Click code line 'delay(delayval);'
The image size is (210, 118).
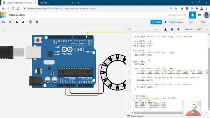pyautogui.click(x=146, y=87)
